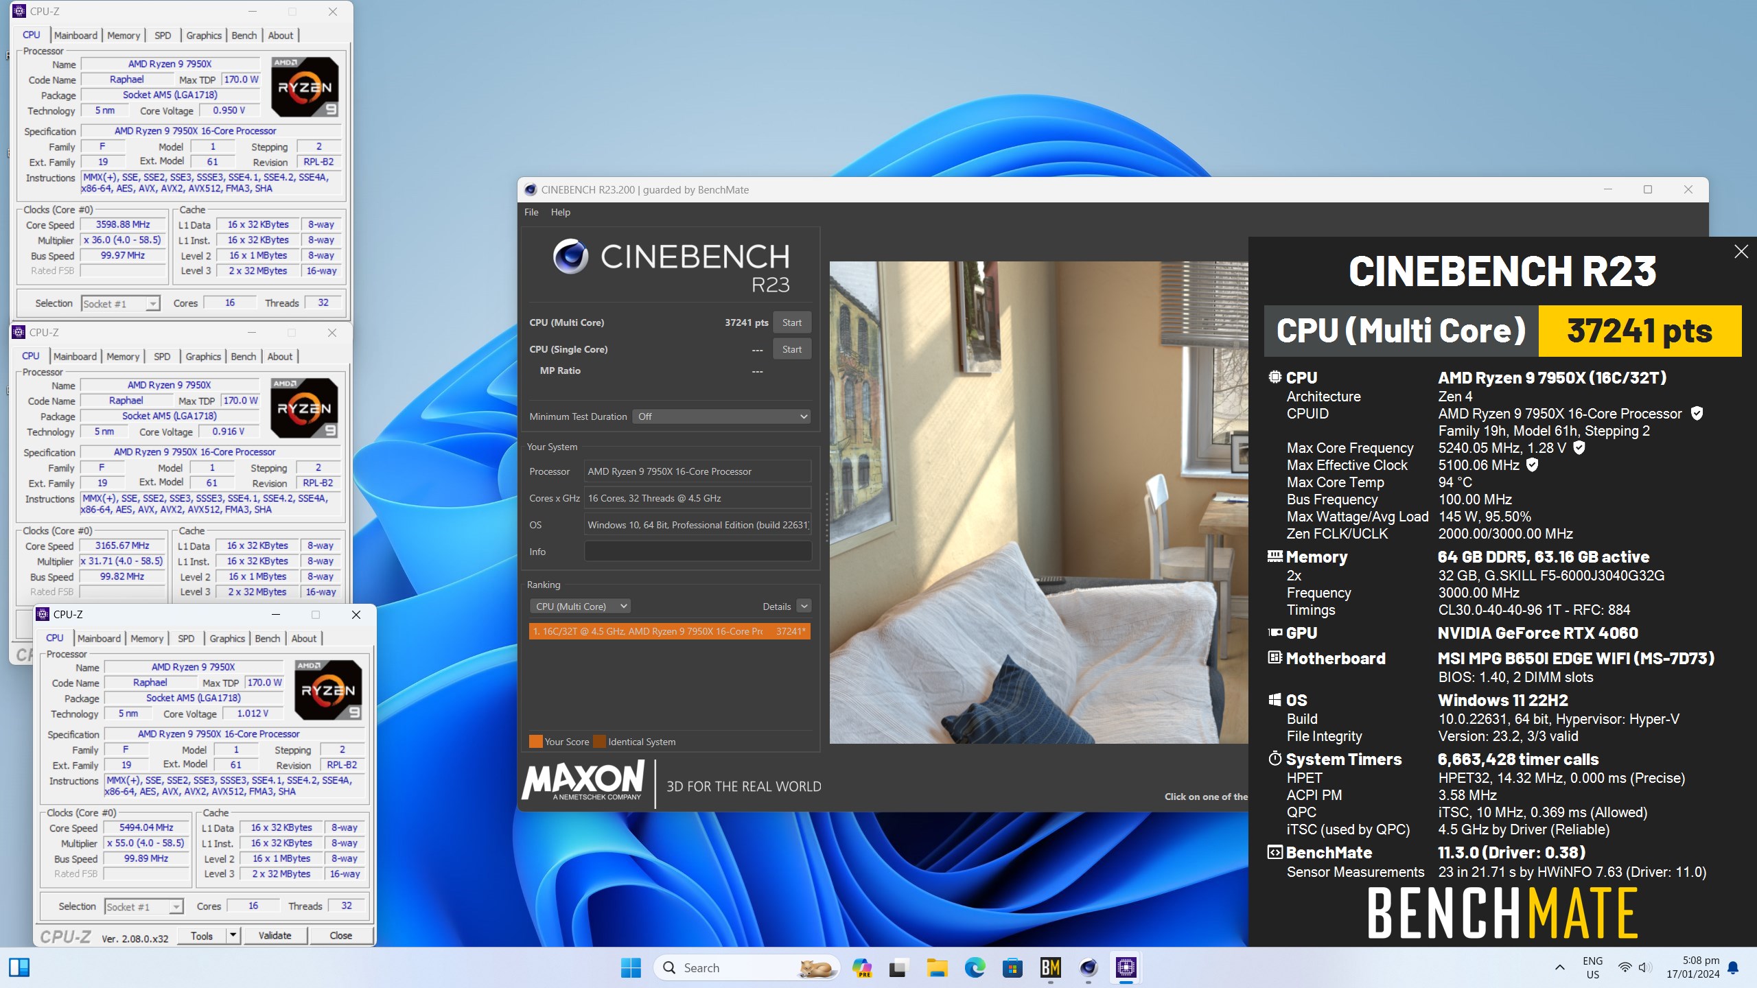Click the orange Your Score legend swatch
Viewport: 1757px width, 988px height.
pyautogui.click(x=535, y=742)
